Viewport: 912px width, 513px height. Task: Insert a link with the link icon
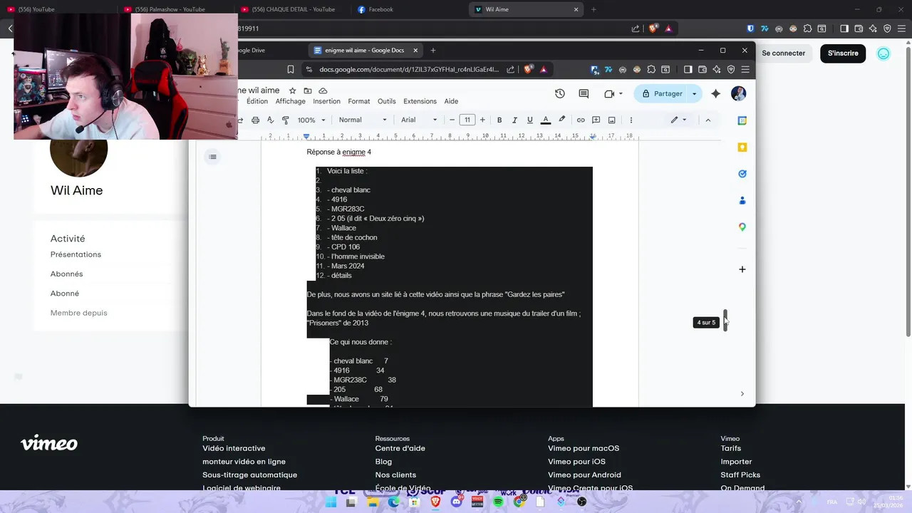(x=581, y=120)
